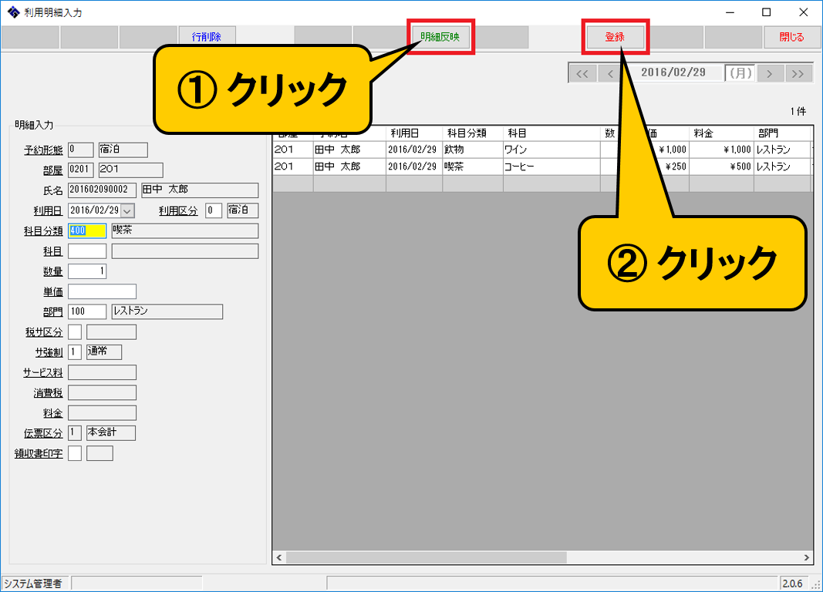Click the 氏名 code field 201602090002
Screen dimensions: 823x592
pyautogui.click(x=102, y=190)
